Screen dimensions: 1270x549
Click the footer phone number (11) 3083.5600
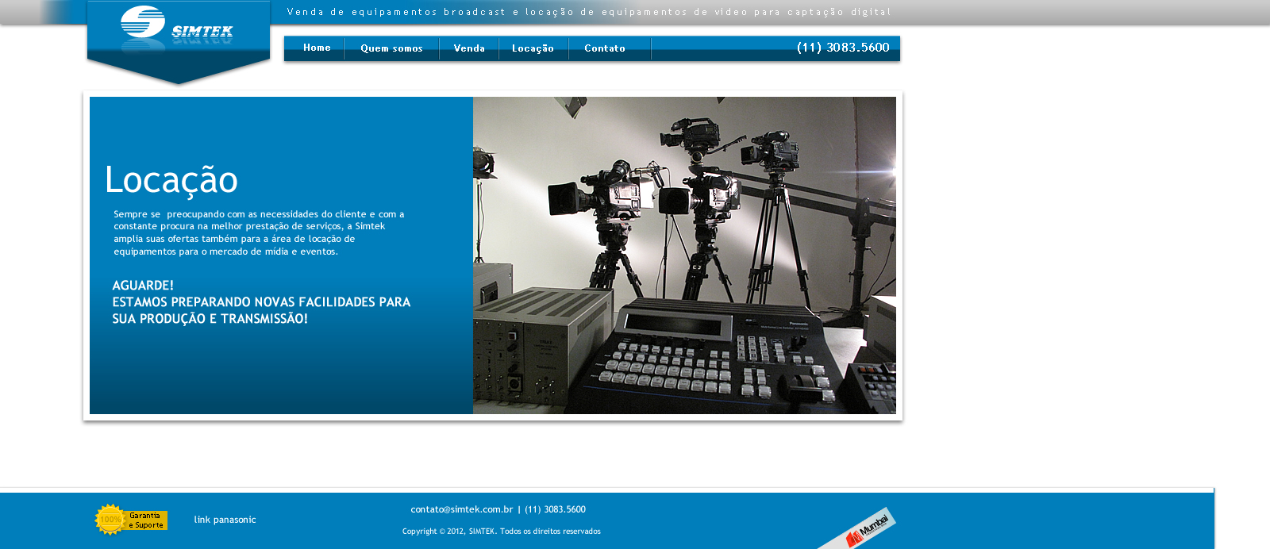[x=555, y=509]
